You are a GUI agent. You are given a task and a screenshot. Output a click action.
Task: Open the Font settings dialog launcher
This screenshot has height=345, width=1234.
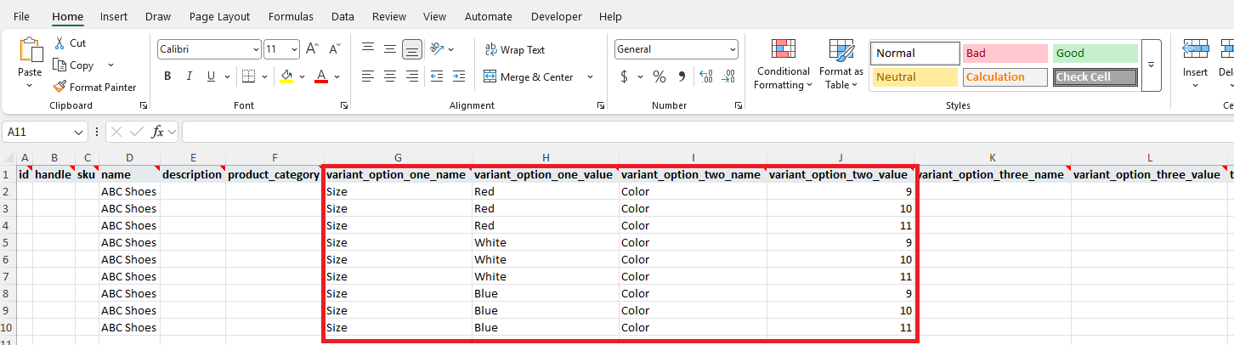coord(344,105)
